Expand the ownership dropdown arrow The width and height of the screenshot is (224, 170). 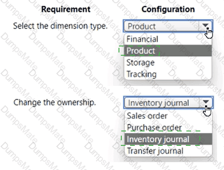coord(206,102)
